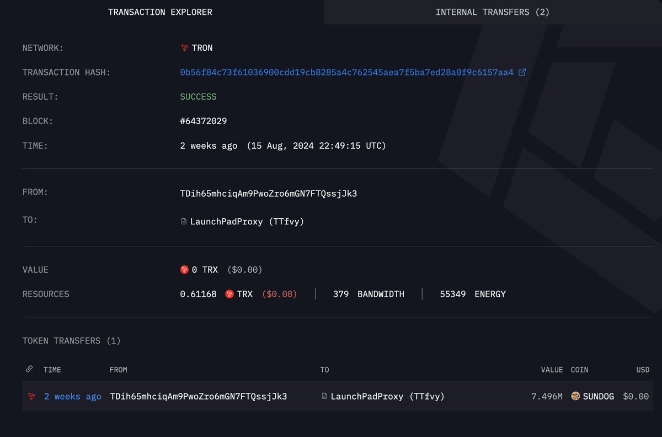Click the SUNDOG token icon
Image resolution: width=662 pixels, height=437 pixels.
click(x=575, y=396)
